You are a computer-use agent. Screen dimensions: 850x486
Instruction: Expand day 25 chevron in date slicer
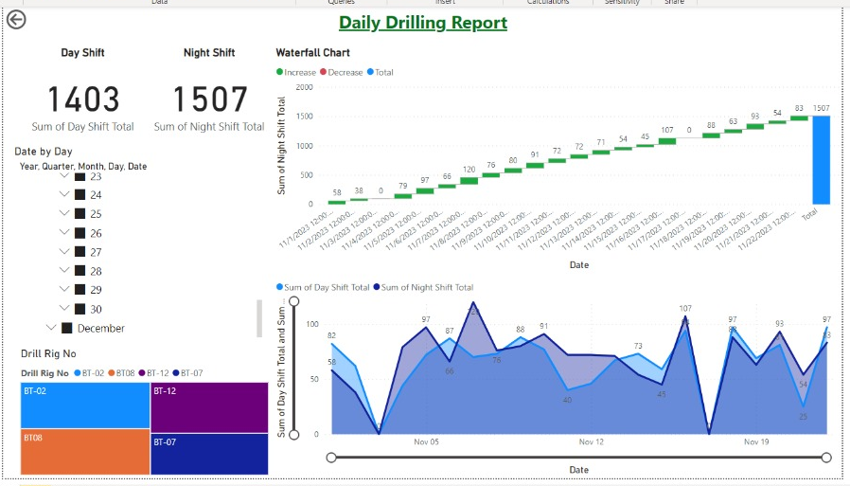pyautogui.click(x=64, y=214)
